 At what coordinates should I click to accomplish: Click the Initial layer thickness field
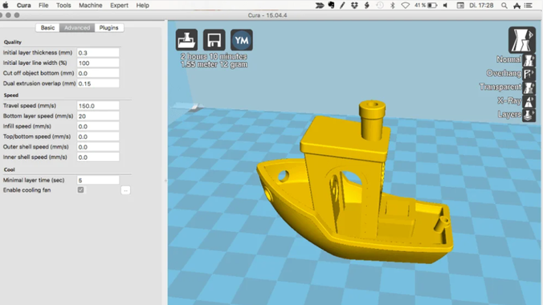tap(98, 53)
